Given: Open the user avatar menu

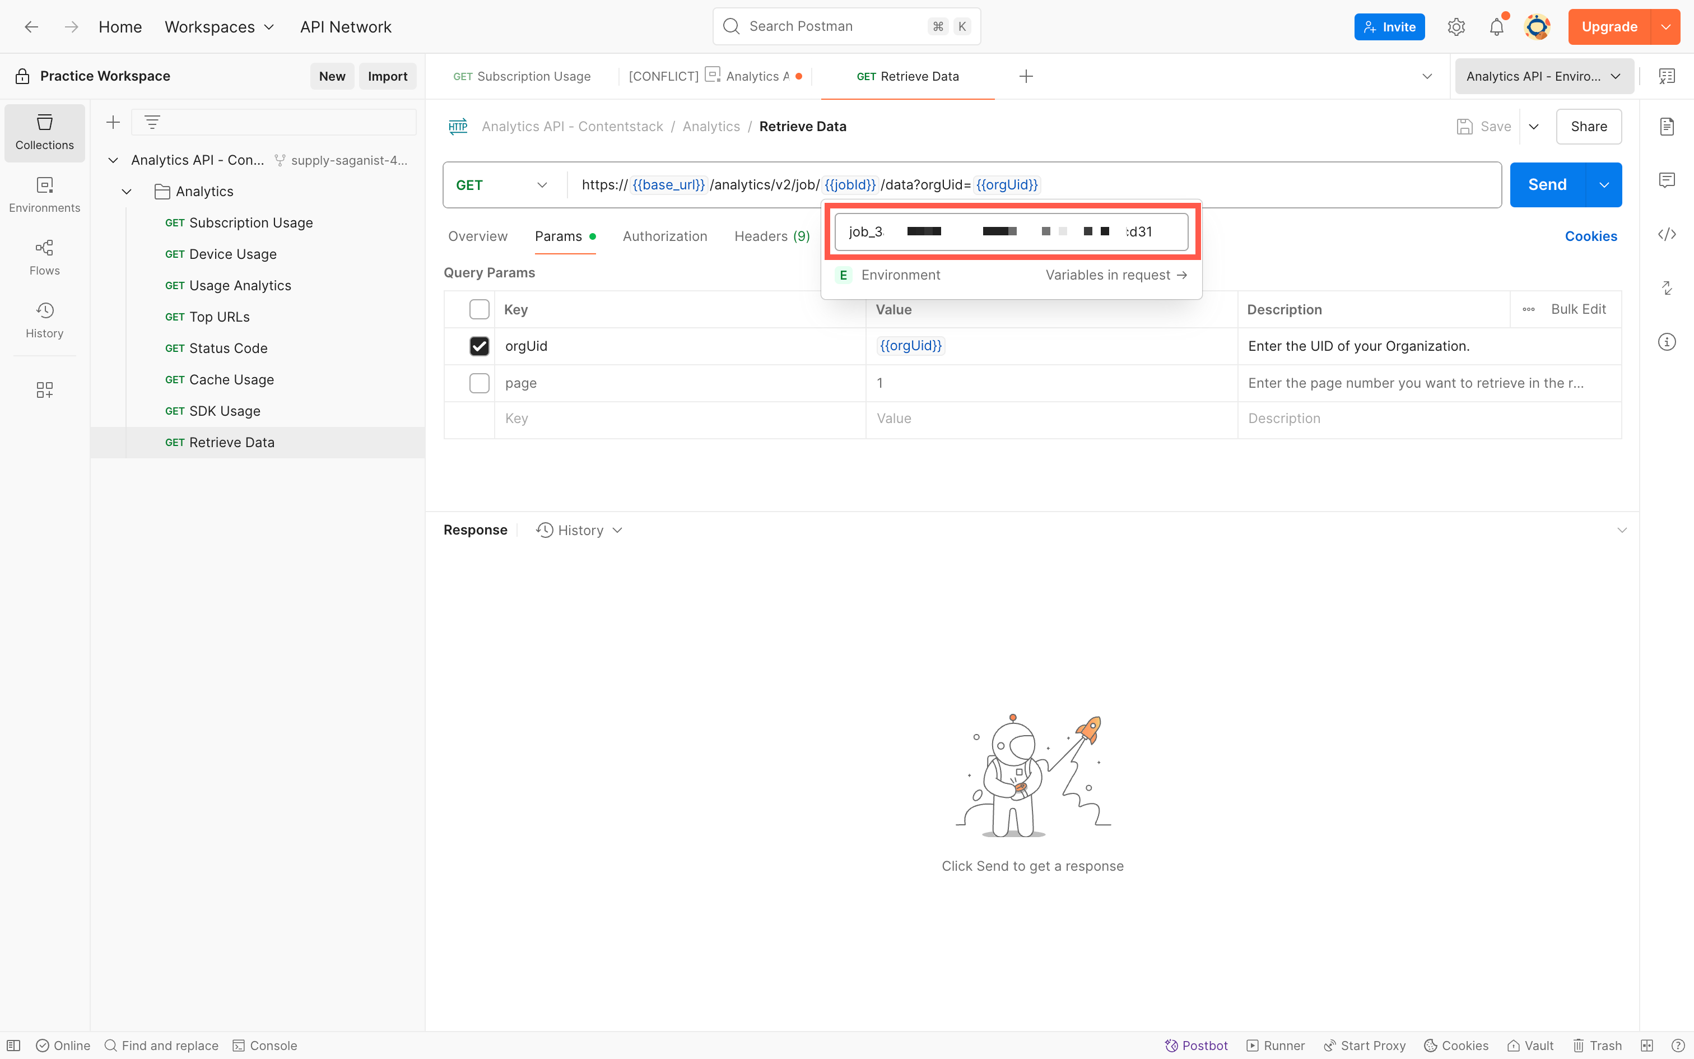Looking at the screenshot, I should pos(1537,27).
